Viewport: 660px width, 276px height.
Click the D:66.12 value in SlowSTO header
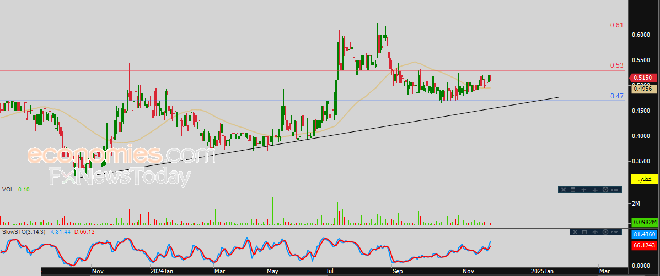[84, 231]
